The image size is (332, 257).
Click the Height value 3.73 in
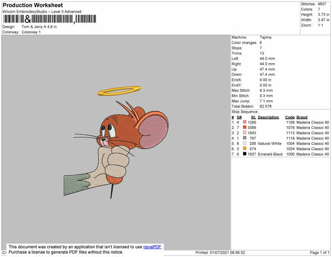(x=324, y=14)
